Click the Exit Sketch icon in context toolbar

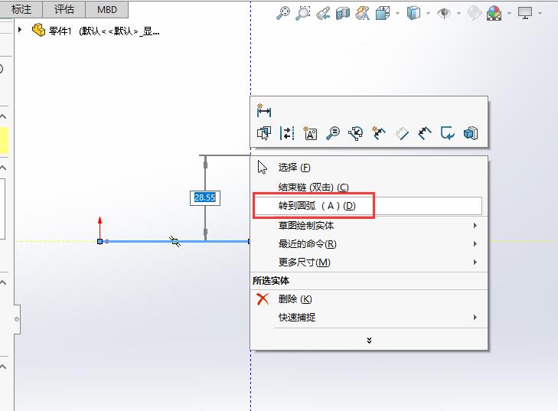click(447, 133)
